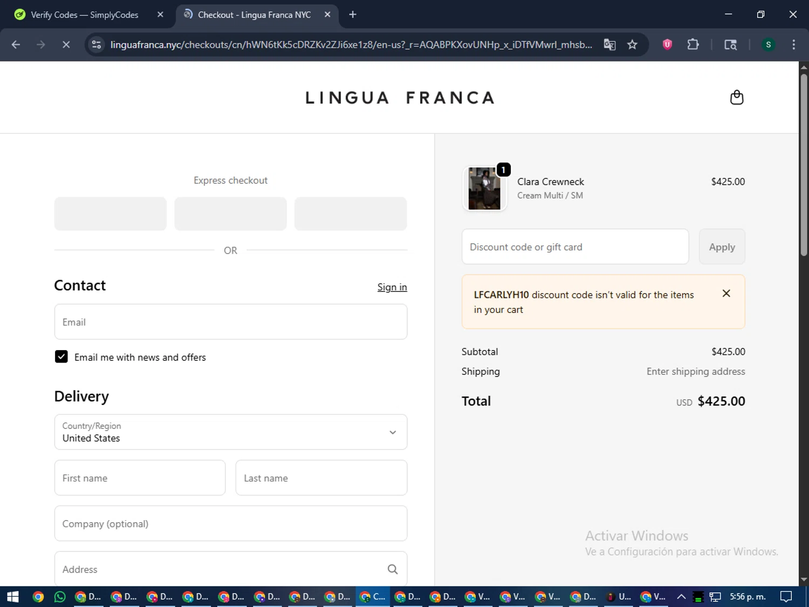Screen dimensions: 809x607
Task: Open the shopping bag cart icon
Action: tap(736, 98)
